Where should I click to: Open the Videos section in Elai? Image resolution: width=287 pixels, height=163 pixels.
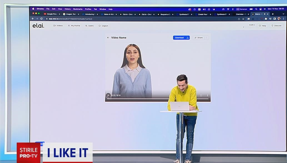pos(58,26)
